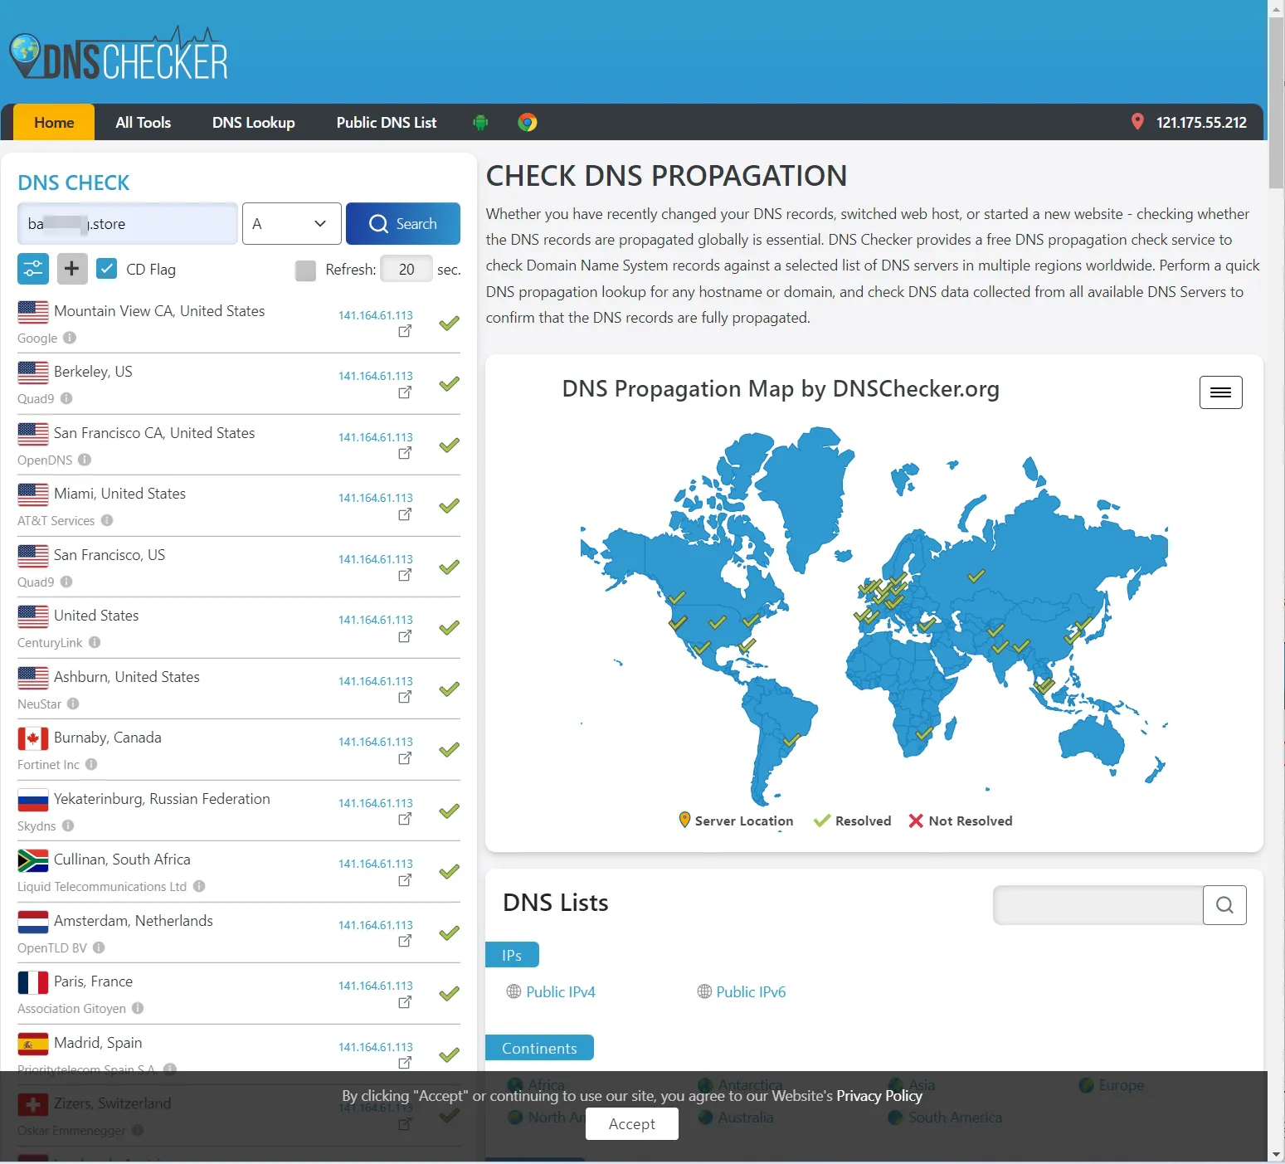Open external link for Cullinan South Africa result
Image resolution: width=1285 pixels, height=1164 pixels.
(405, 880)
